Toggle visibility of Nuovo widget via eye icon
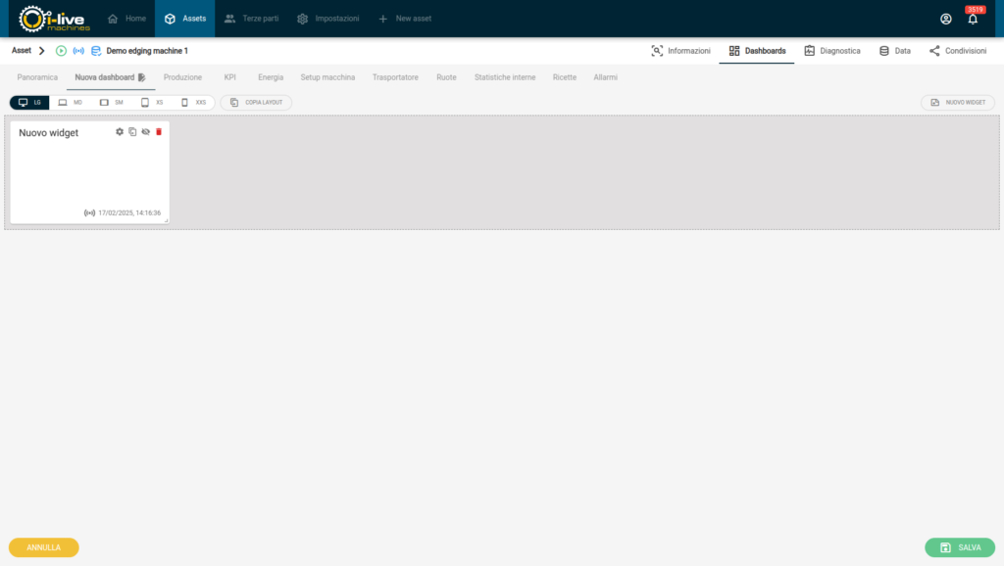 tap(145, 132)
